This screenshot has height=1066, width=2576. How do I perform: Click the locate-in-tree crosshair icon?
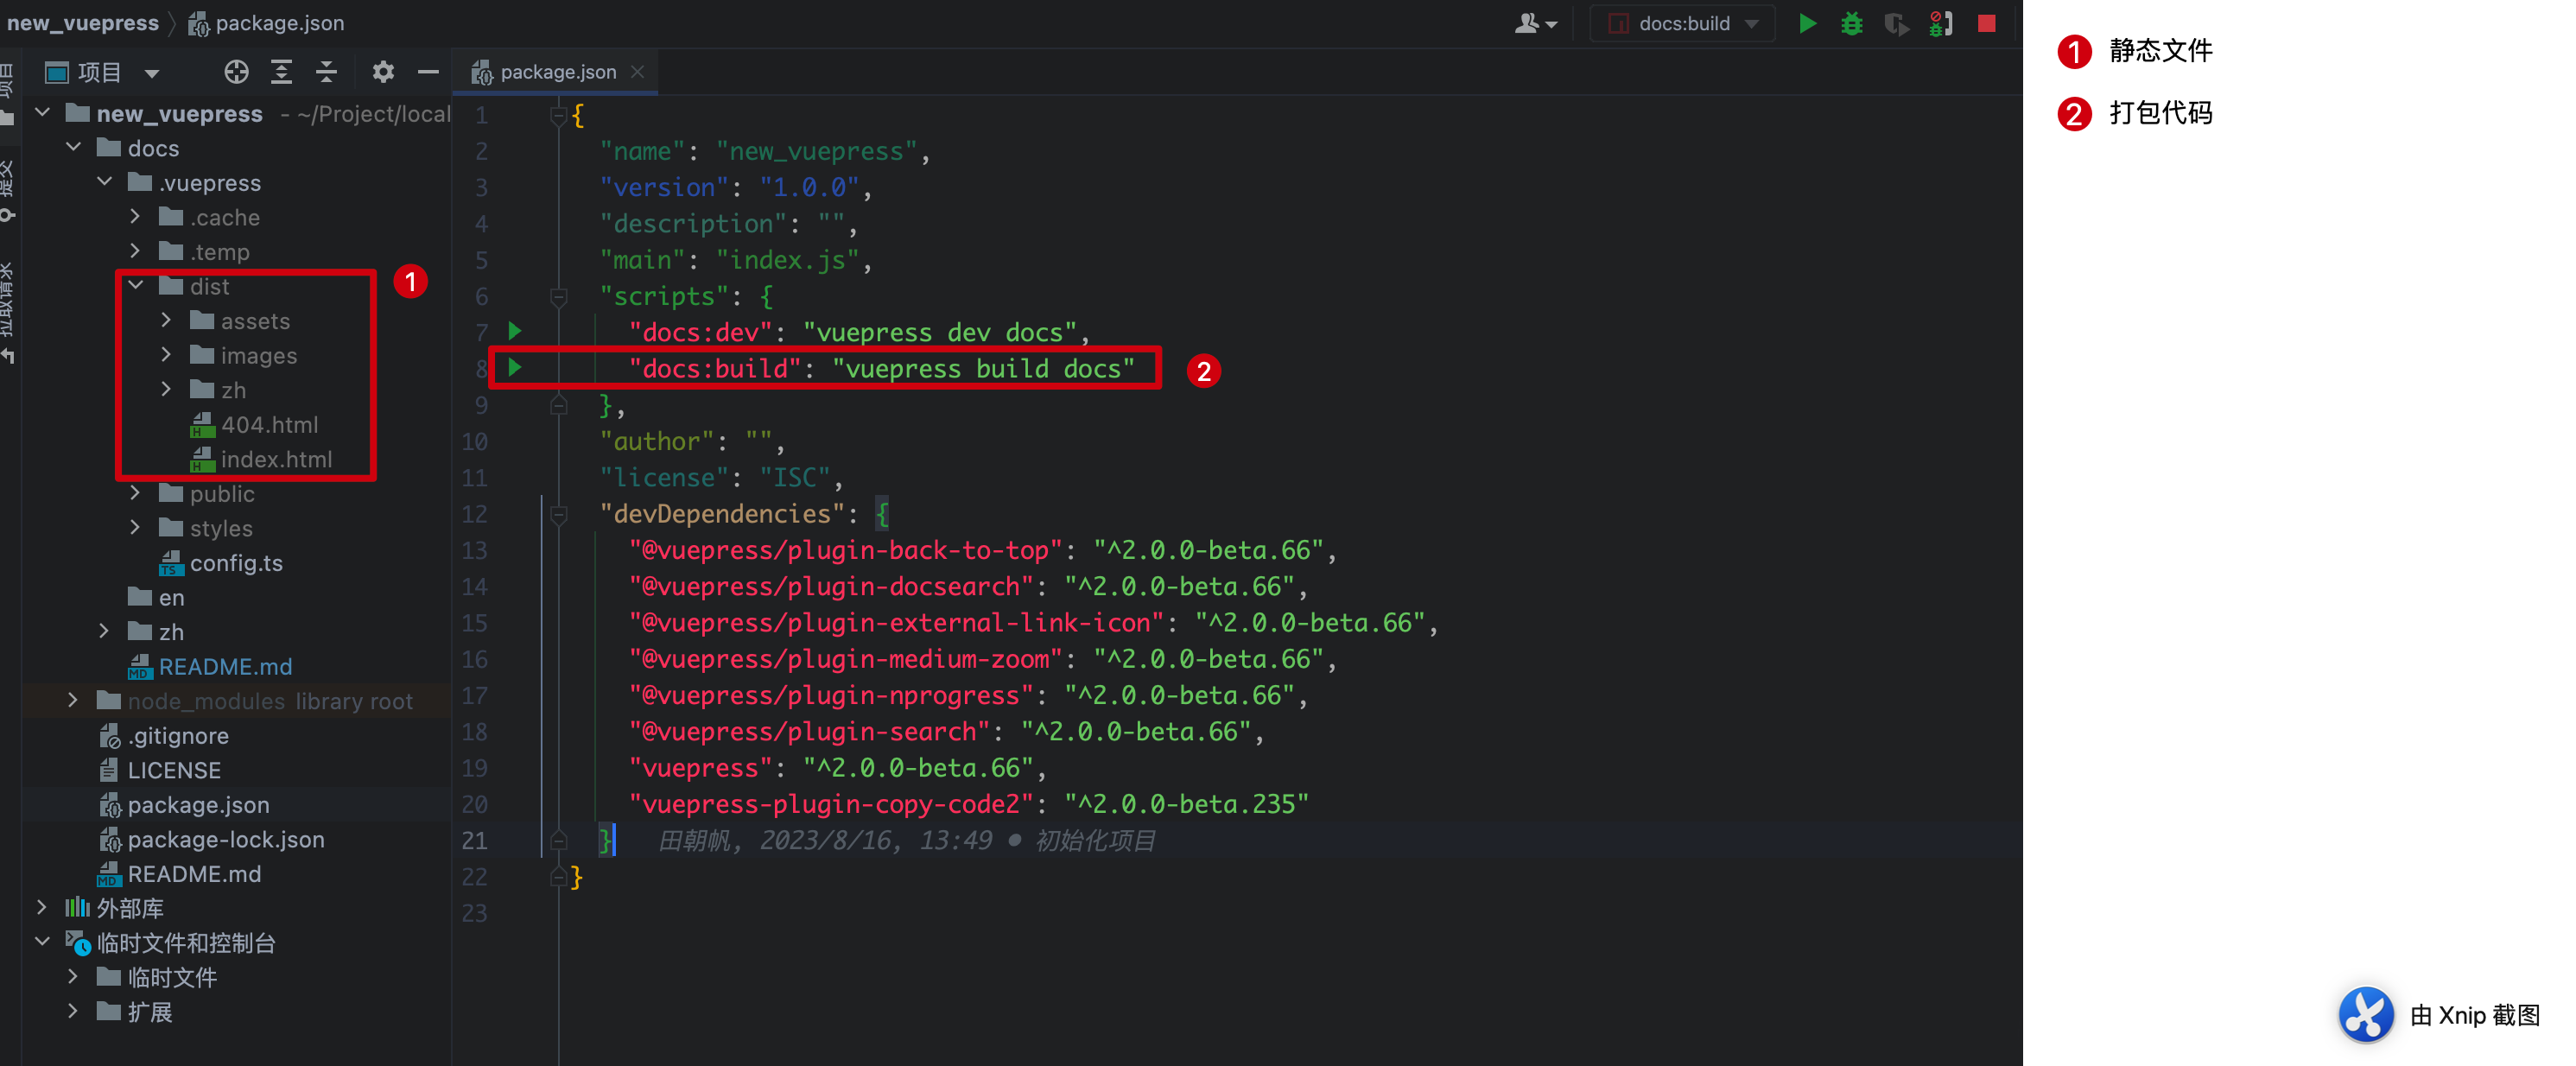(x=236, y=72)
